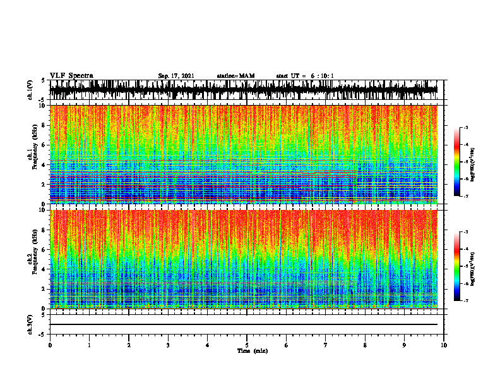Viewport: 500px width, 387px height.
Task: Click the "station=MAM" header text
Action: click(236, 76)
